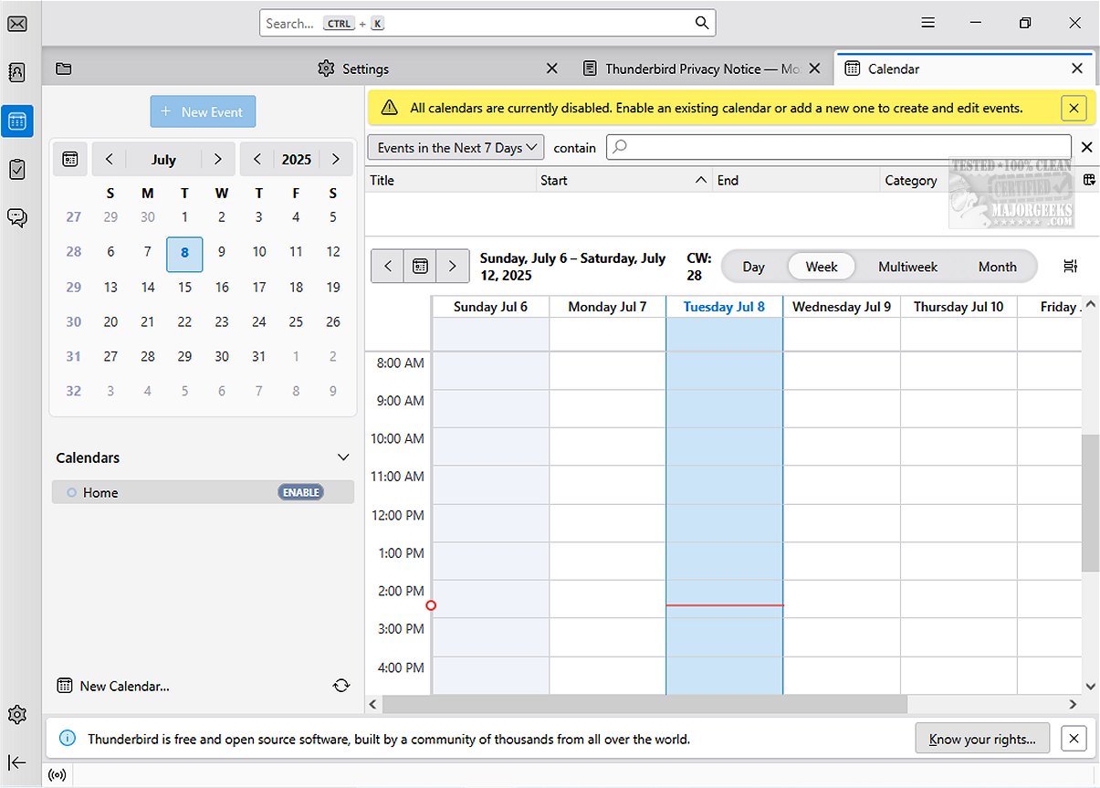Go to previous year in mini calendar
The image size is (1100, 788).
coord(257,159)
